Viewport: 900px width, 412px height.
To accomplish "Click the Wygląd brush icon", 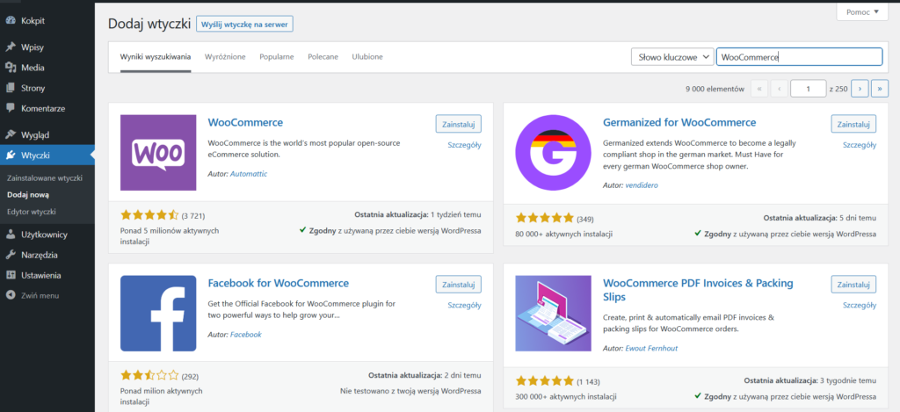I will point(11,135).
